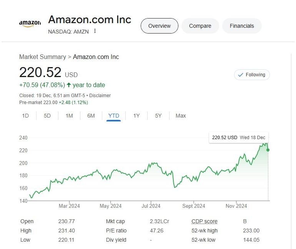Click the CDP score underlined label

(x=205, y=221)
